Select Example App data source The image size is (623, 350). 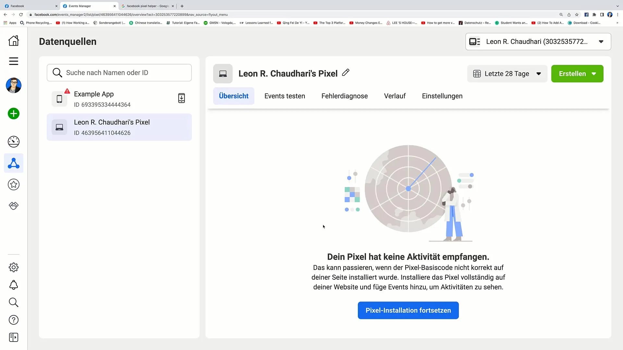point(119,99)
